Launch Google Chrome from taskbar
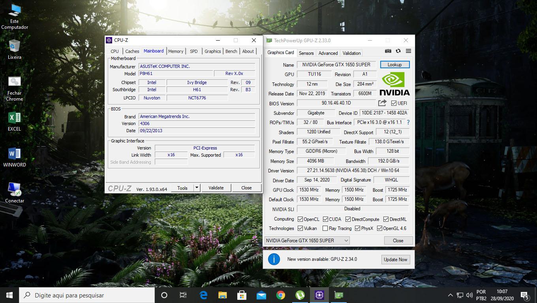The image size is (537, 303). (281, 295)
